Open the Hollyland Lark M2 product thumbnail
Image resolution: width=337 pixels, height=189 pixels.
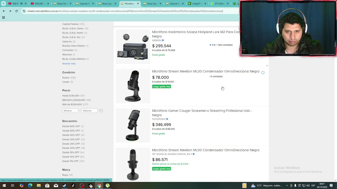(133, 47)
